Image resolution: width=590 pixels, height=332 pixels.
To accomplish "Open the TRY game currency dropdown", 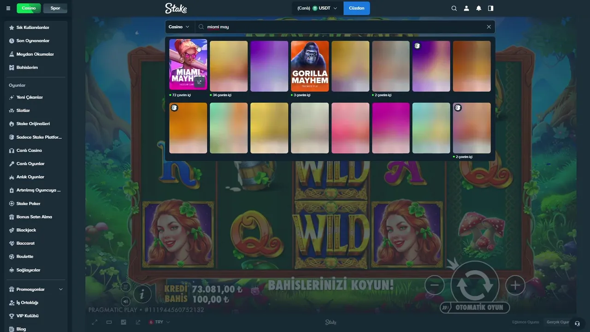I will click(x=159, y=322).
